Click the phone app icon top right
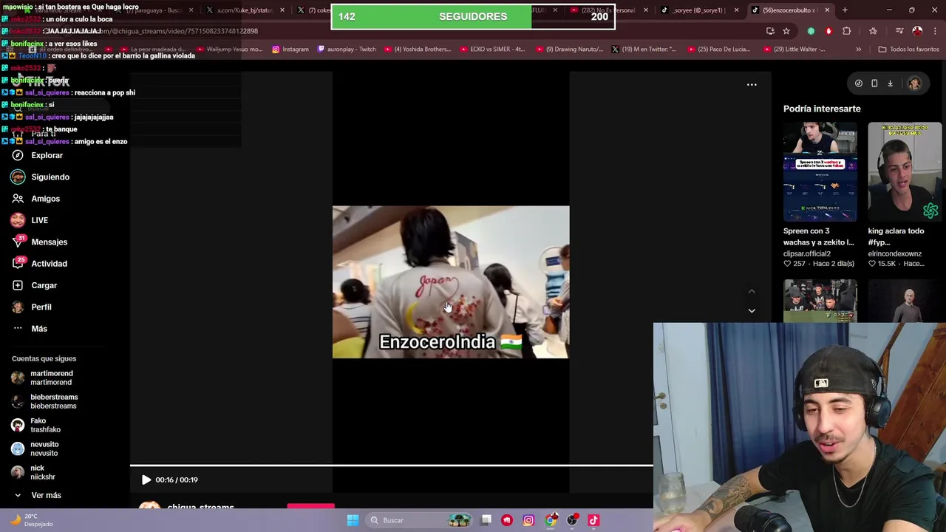Viewport: 946px width, 532px height. click(x=874, y=83)
